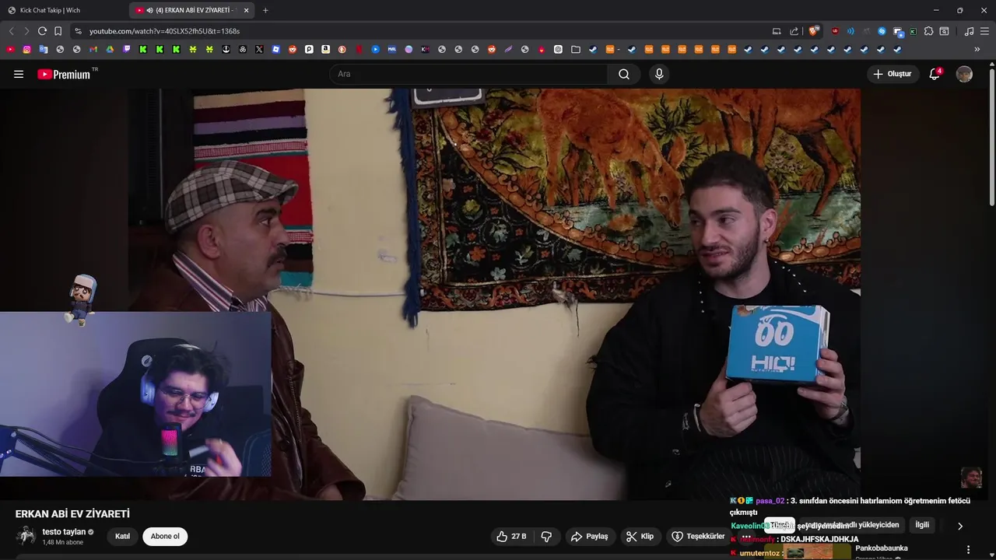Click the Katıl join button
Screen dimensions: 996x560
point(123,536)
